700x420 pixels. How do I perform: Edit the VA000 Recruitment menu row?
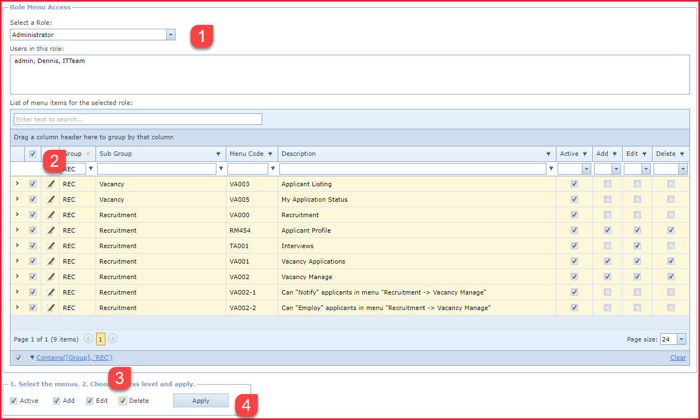click(51, 215)
